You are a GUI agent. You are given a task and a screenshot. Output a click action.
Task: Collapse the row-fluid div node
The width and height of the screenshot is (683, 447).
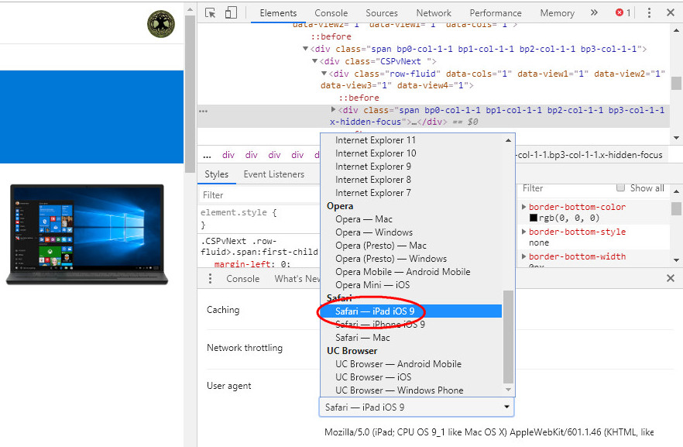[x=324, y=74]
